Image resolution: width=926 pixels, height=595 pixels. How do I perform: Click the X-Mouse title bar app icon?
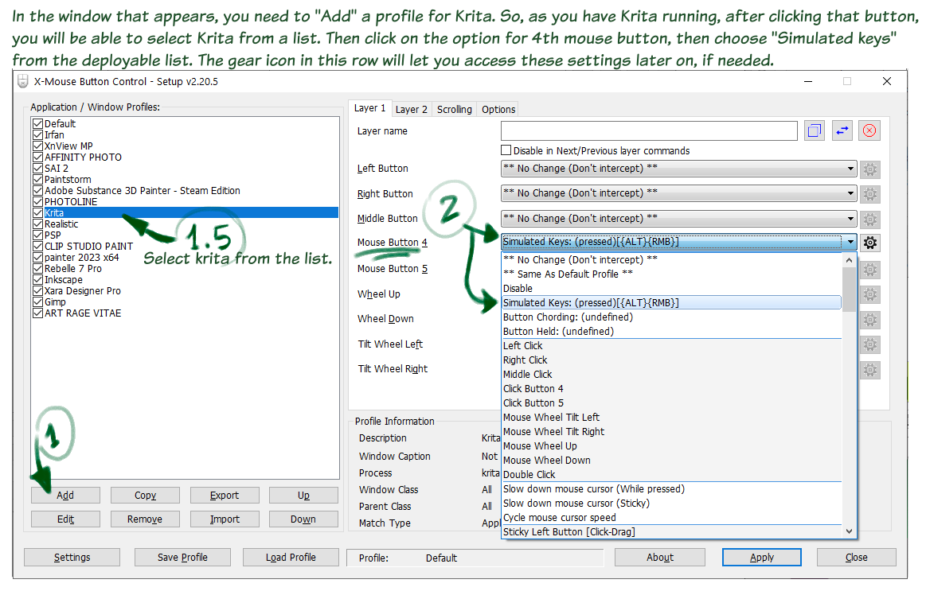click(x=24, y=81)
